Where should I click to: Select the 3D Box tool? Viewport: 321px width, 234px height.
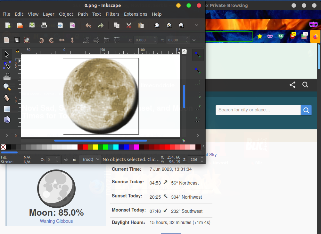tap(7, 119)
